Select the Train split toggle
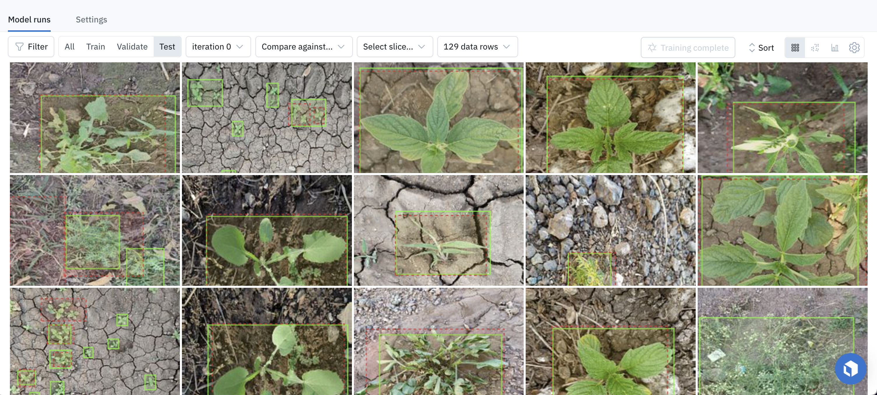The width and height of the screenshot is (877, 395). (95, 47)
